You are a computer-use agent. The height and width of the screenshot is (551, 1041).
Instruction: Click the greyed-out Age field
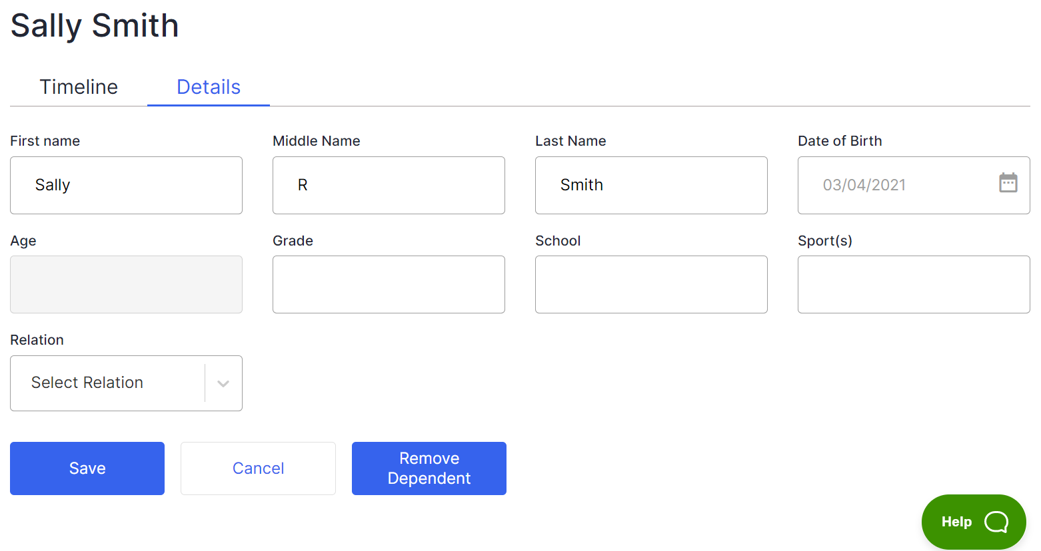[126, 284]
